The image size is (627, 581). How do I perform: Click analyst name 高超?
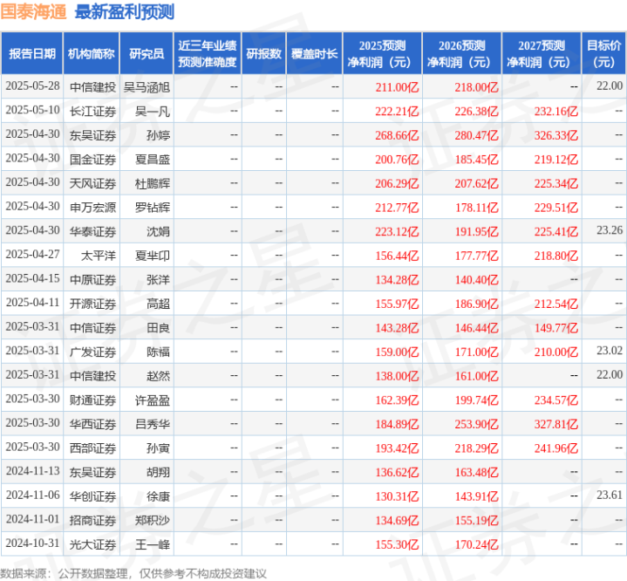point(158,304)
